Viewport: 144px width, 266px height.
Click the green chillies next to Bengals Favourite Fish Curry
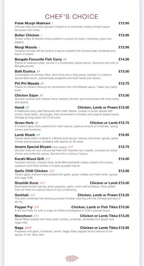65,59
